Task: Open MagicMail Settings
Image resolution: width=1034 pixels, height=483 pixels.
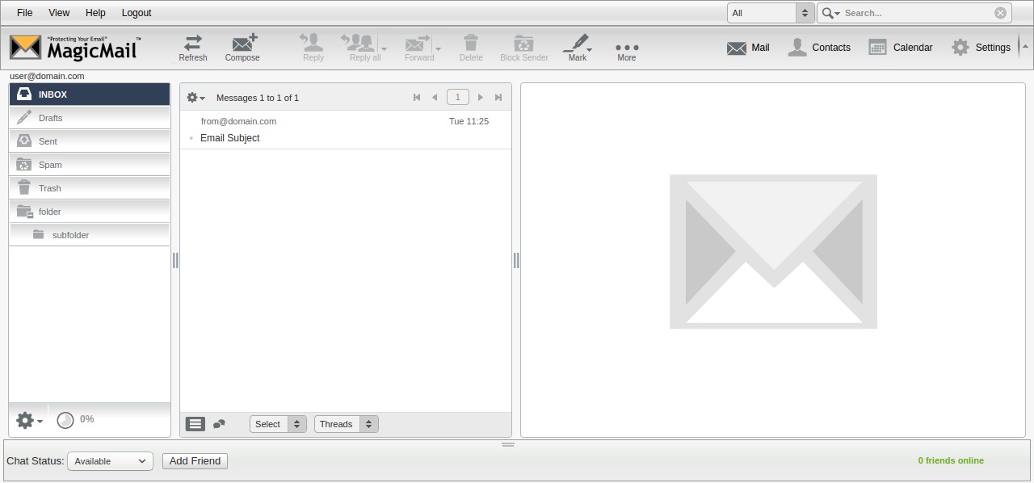Action: (981, 48)
